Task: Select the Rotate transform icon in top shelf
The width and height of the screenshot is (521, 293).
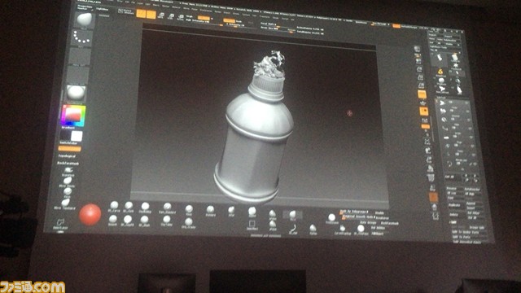Action: point(181,16)
